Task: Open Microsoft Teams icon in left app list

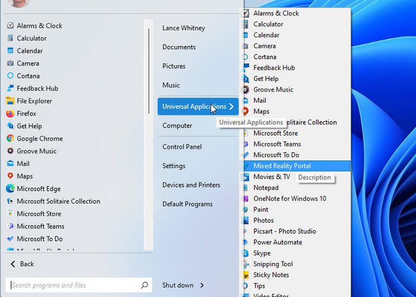Action: [x=10, y=226]
